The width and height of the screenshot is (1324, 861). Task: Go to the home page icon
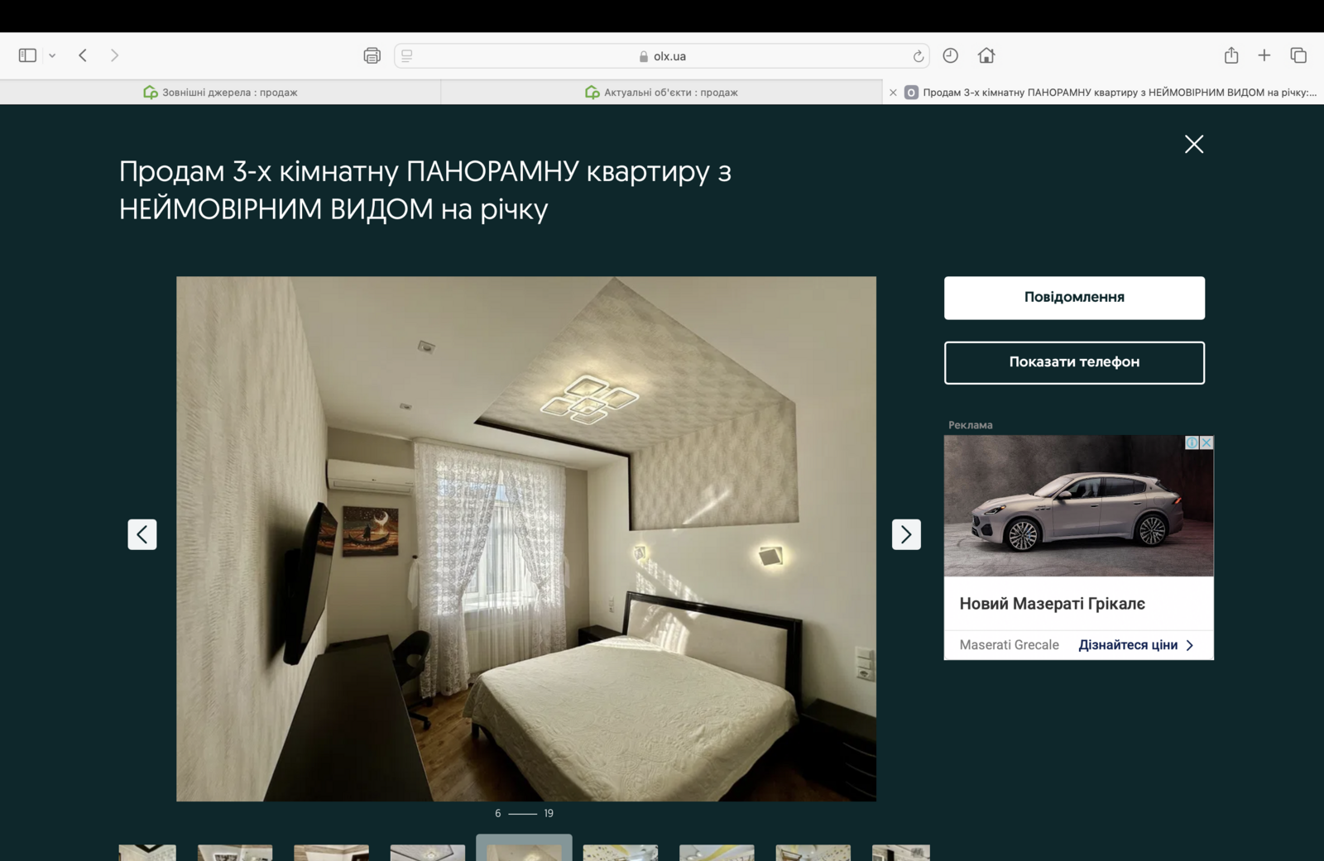(986, 55)
